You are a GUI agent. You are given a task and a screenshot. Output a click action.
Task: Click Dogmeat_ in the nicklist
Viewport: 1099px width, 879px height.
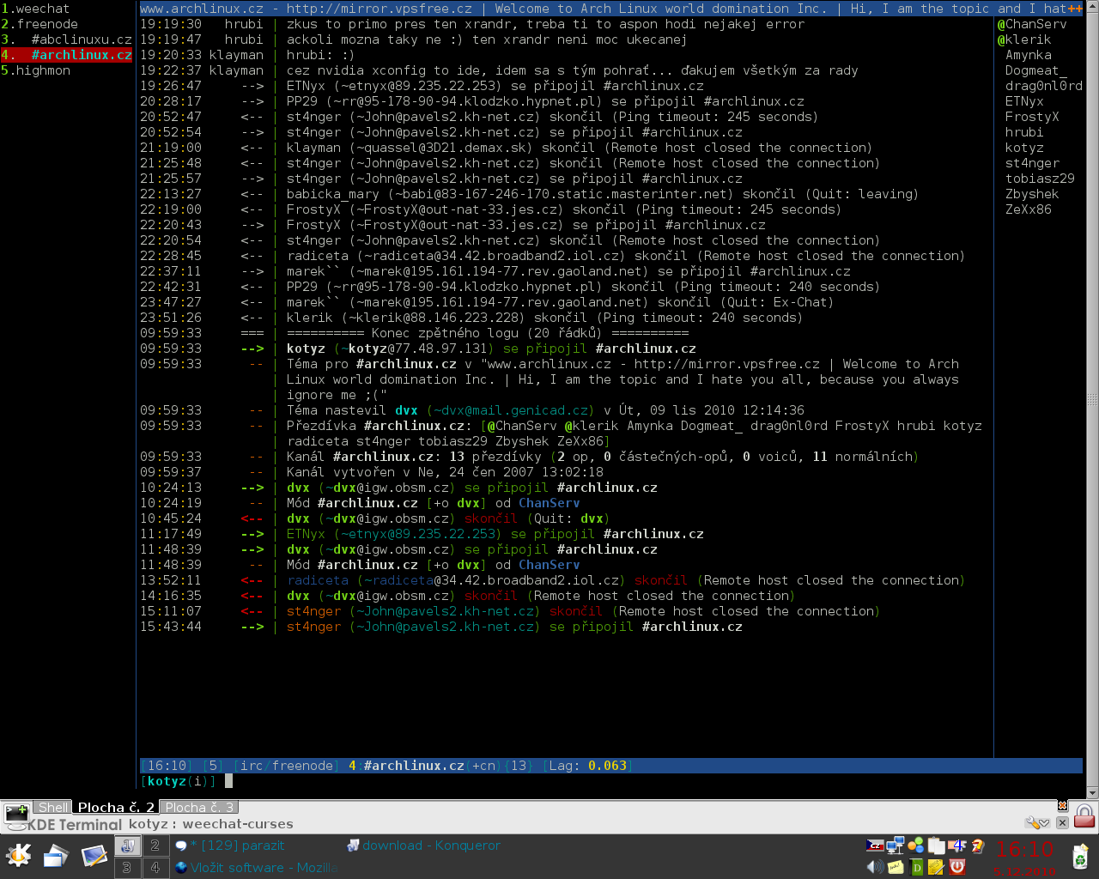click(x=1035, y=70)
